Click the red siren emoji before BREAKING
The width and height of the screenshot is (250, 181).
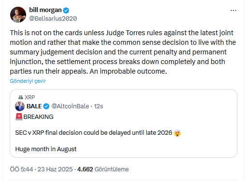click(x=19, y=116)
